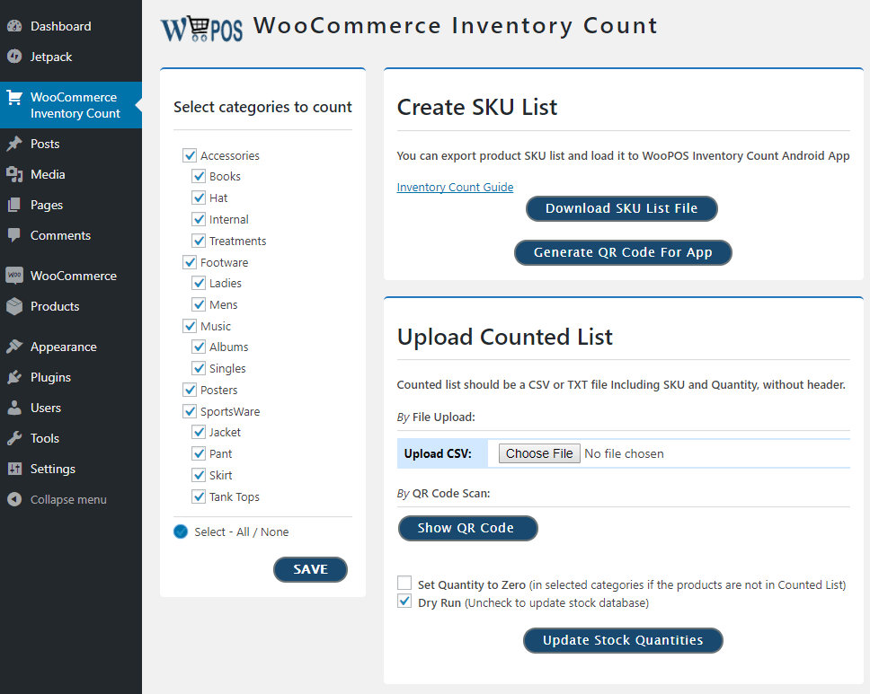Click the Comments speech bubble icon
Image resolution: width=870 pixels, height=694 pixels.
14,235
